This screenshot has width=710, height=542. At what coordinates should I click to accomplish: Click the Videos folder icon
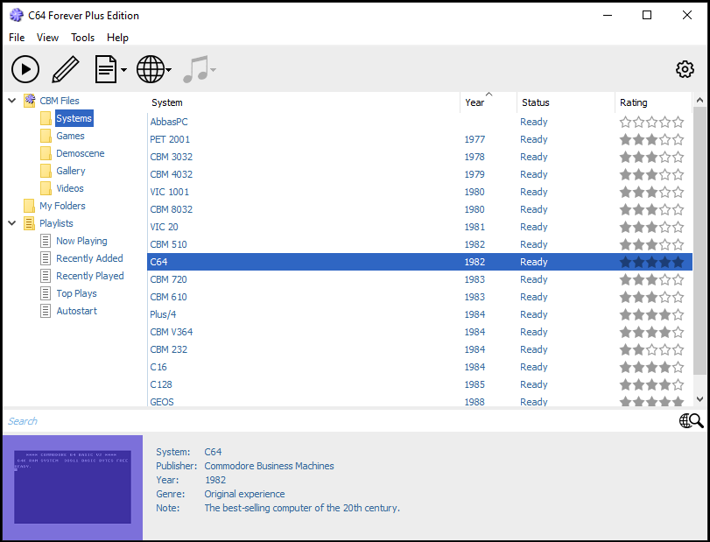coord(46,188)
